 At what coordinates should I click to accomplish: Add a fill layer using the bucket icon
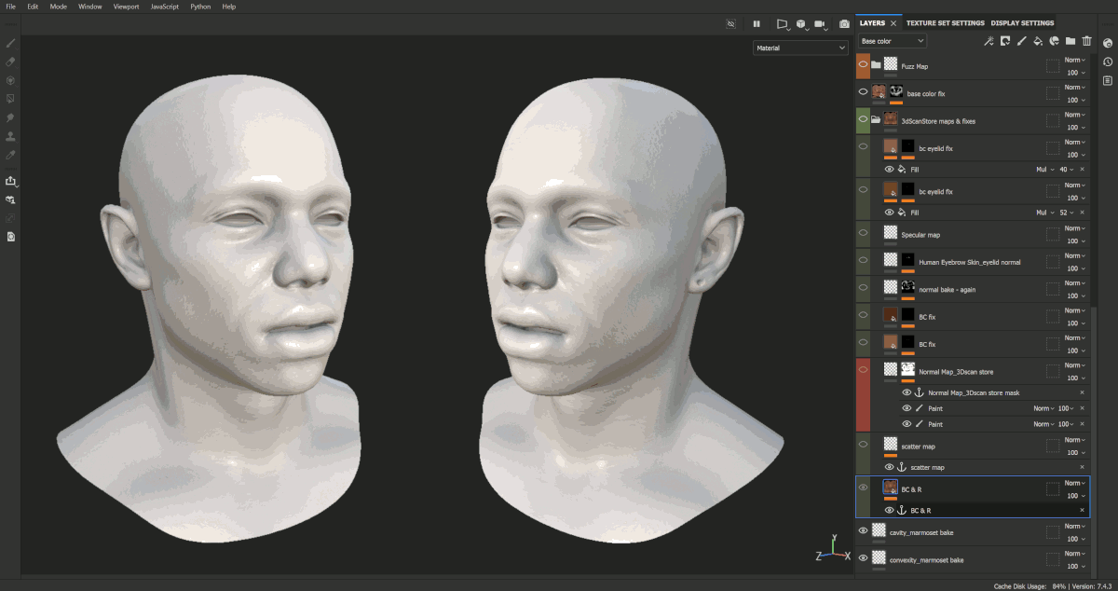1038,41
